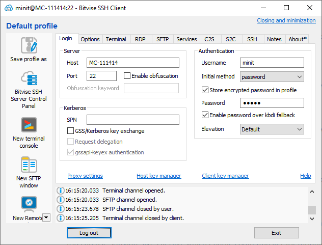322x245 pixels.
Task: Open the Initial method dropdown
Action: (272, 77)
